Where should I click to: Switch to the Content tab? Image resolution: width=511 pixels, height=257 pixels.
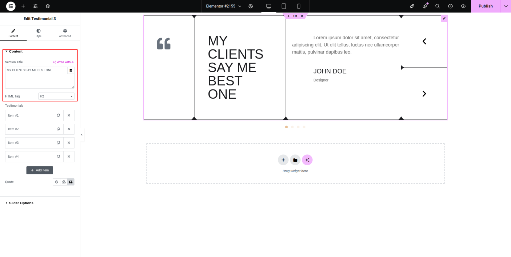point(13,33)
